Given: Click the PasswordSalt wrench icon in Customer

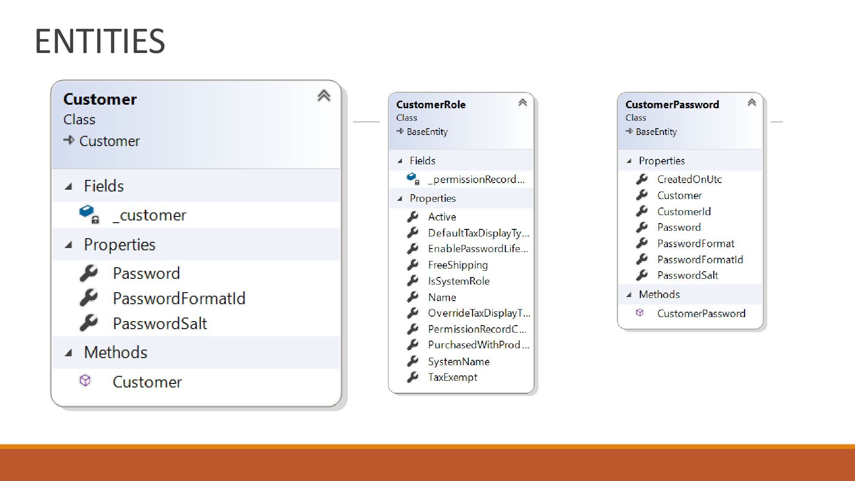Looking at the screenshot, I should click(89, 323).
